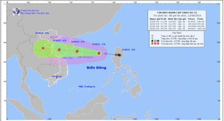Image resolution: width=224 pixels, height=121 pixels.
Task: Select the red storm symbol under 24/08/25 - 07h
Action: pyautogui.click(x=77, y=51)
